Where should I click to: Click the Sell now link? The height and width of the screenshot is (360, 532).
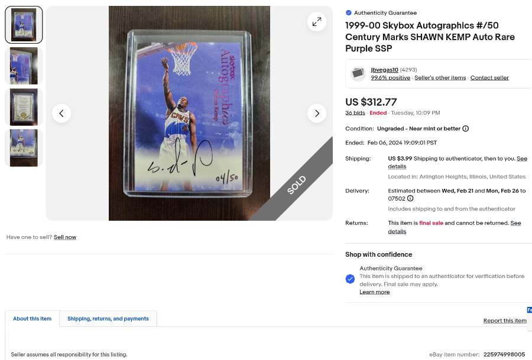click(x=65, y=237)
